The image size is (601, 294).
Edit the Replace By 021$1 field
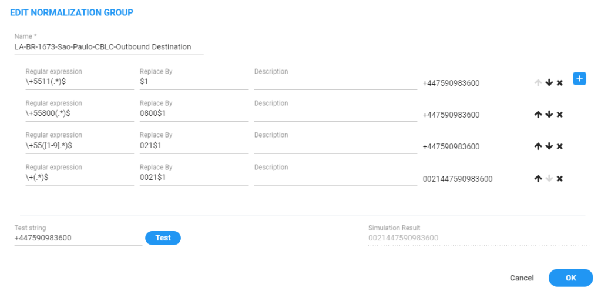(x=194, y=146)
